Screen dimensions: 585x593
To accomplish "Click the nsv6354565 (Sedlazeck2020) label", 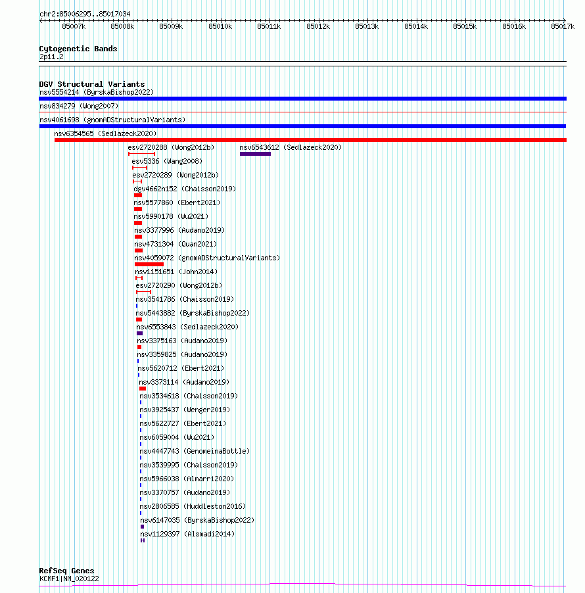I will (105, 134).
